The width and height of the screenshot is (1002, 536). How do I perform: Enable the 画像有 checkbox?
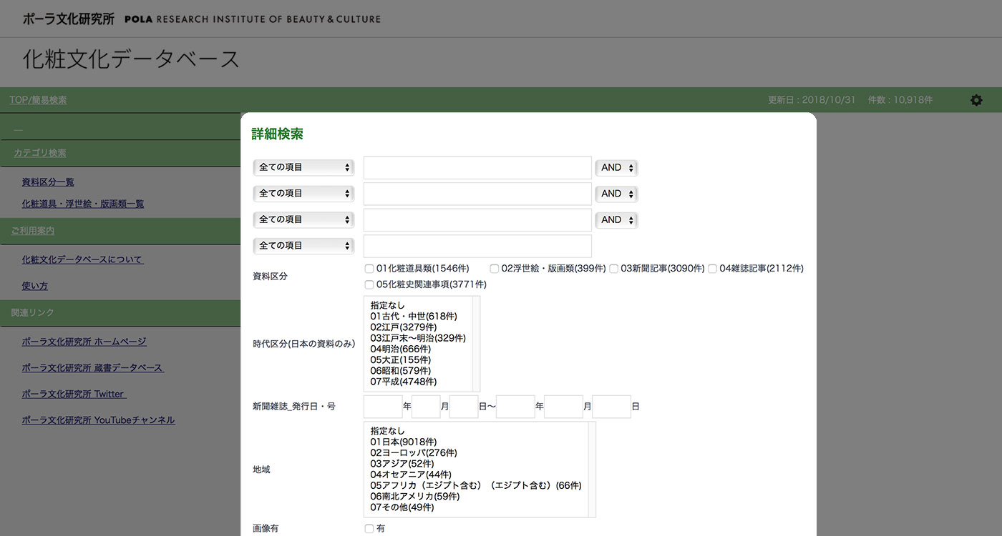pos(369,529)
